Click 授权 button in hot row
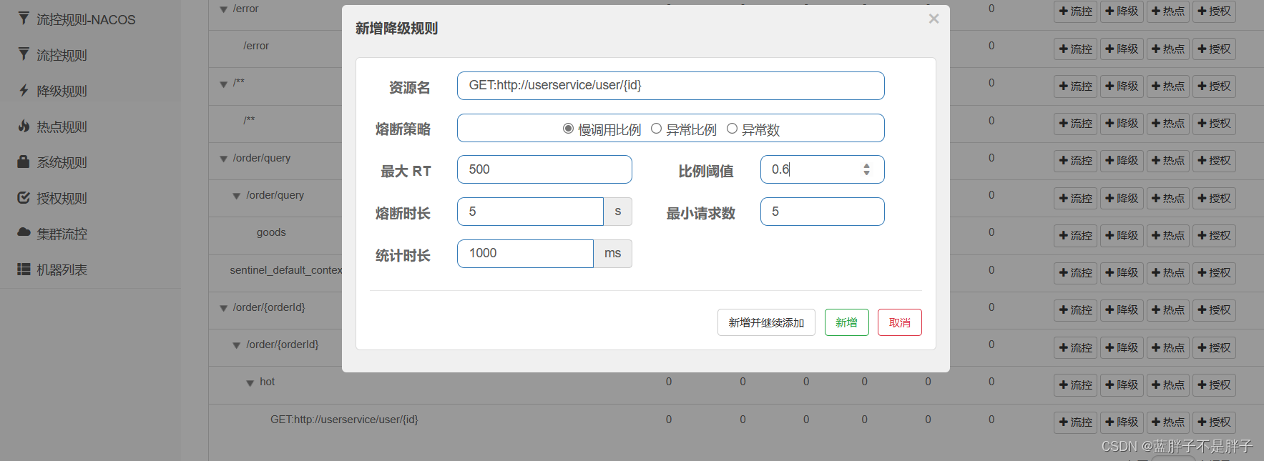Viewport: 1264px width, 461px height. [x=1214, y=385]
